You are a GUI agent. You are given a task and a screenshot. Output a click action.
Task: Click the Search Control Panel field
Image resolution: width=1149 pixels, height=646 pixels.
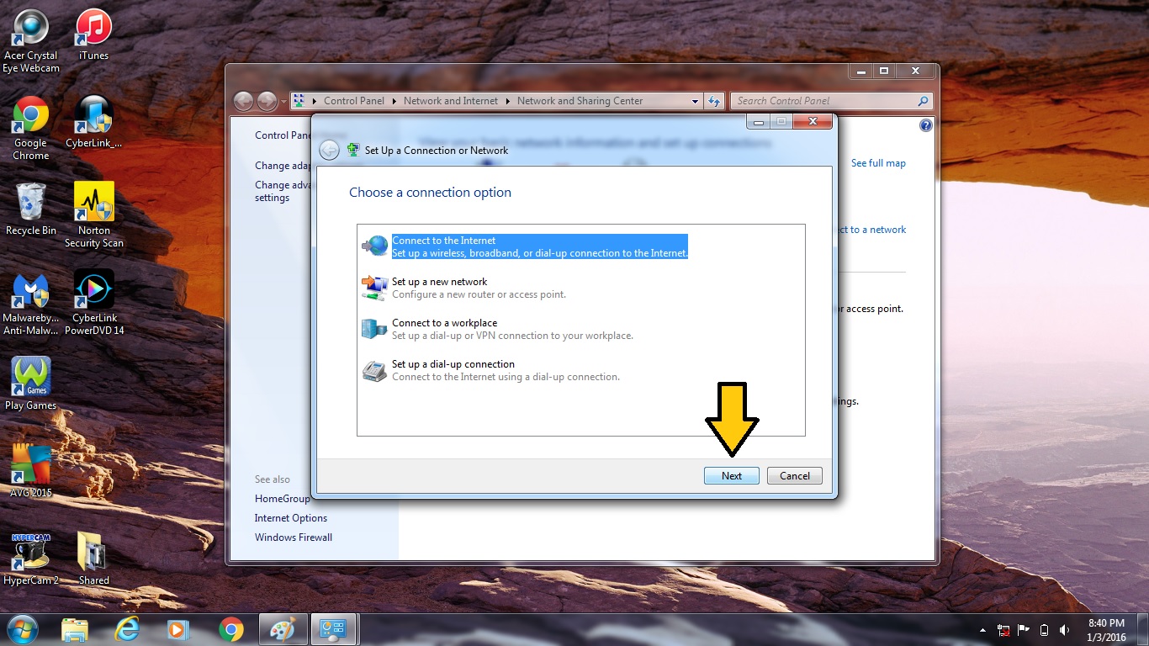pos(832,101)
